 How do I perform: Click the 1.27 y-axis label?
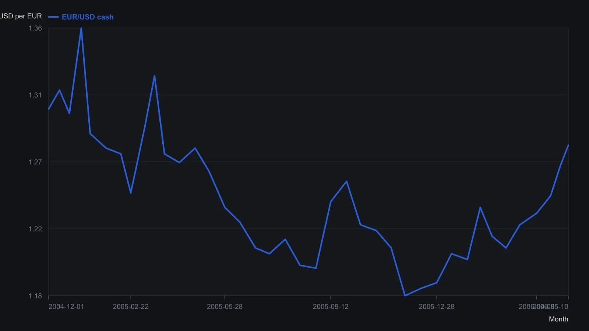(35, 162)
